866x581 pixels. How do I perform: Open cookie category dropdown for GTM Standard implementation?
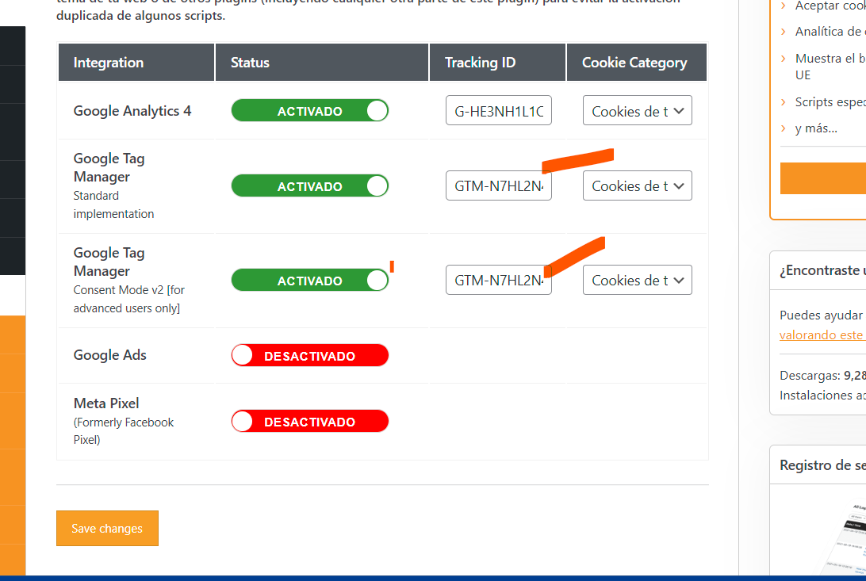tap(638, 185)
